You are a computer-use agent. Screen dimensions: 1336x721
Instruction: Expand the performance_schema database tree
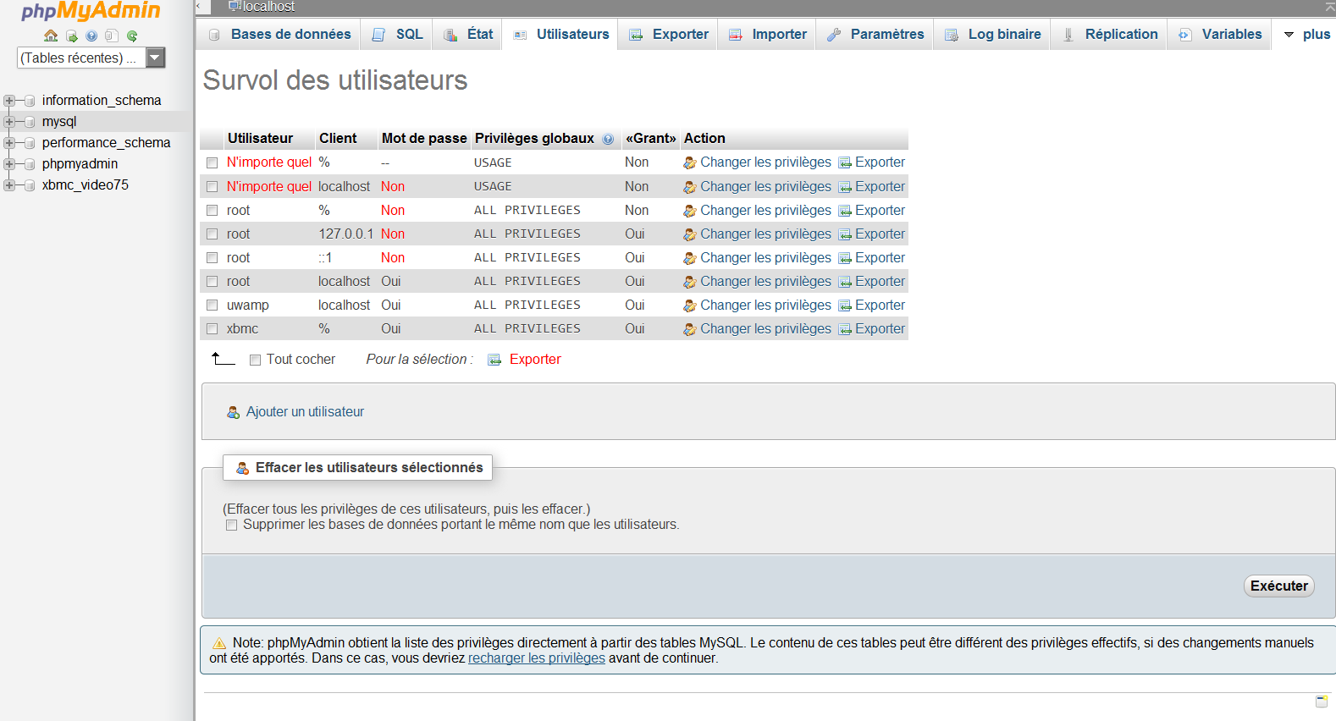click(9, 143)
